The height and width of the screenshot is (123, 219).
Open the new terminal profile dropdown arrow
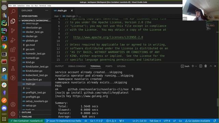click(x=196, y=66)
